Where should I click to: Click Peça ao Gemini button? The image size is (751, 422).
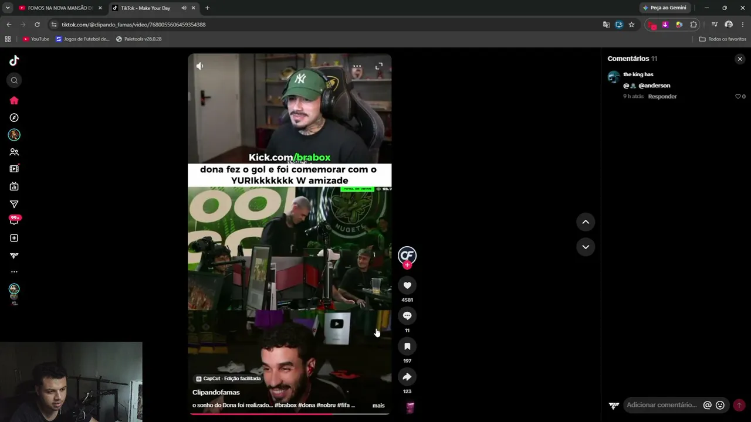pyautogui.click(x=665, y=8)
